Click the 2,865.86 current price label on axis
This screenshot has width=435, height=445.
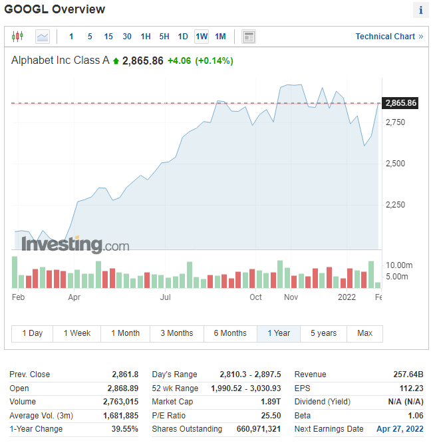400,103
